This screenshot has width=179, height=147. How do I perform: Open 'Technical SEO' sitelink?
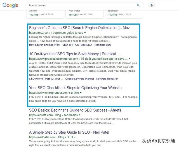pyautogui.click(x=103, y=45)
